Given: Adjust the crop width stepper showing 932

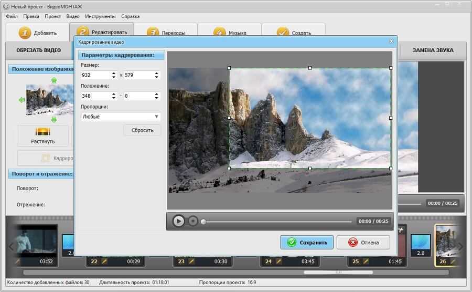Looking at the screenshot, I should tap(114, 75).
